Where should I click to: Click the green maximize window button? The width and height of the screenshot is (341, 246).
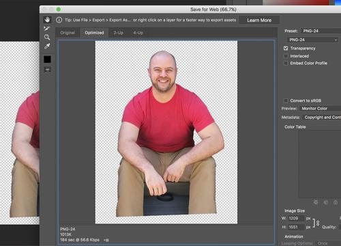[x=59, y=10]
